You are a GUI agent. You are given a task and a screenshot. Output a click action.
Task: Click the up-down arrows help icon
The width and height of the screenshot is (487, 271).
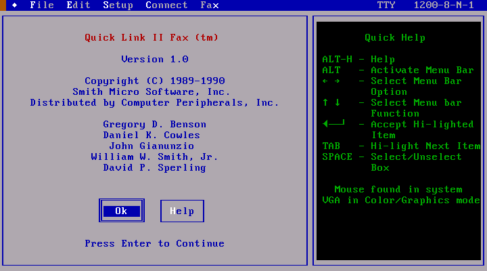coord(331,102)
